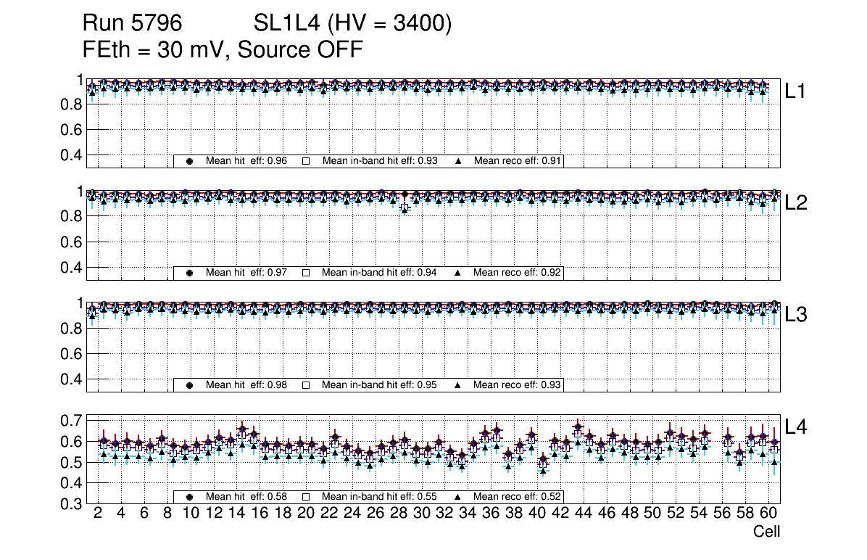
Task: Click the 'SL1L4 (HV = 3400)' header
Action: tap(352, 24)
